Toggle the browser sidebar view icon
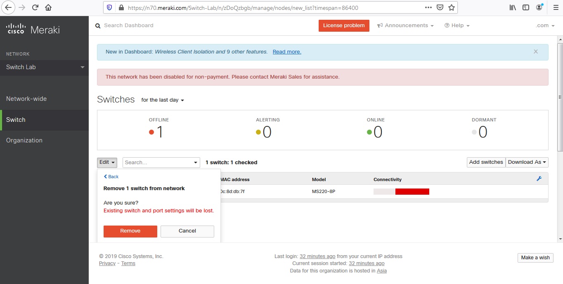Screen dimensions: 563x284 (x=526, y=7)
